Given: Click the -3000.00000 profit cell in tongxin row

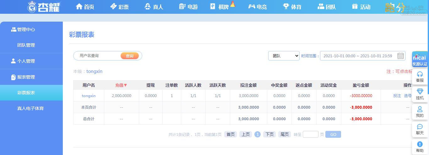Looking at the screenshot, I should tap(361, 96).
